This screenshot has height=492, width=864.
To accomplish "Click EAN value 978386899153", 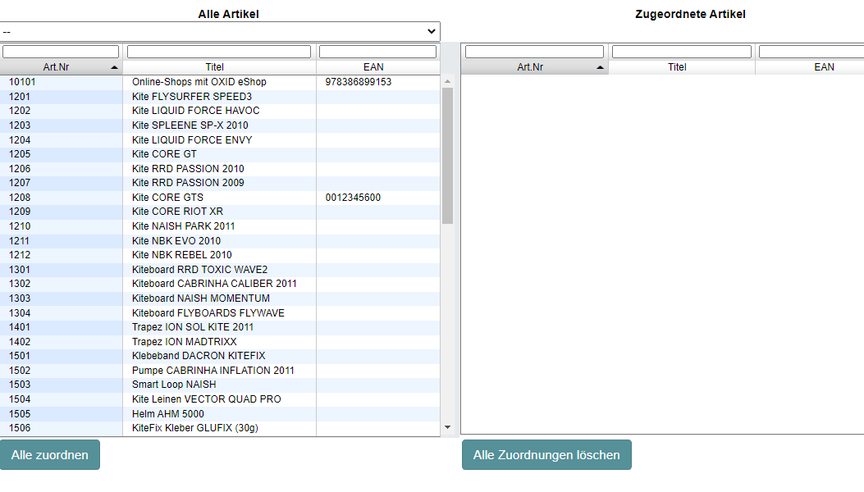I will [359, 82].
